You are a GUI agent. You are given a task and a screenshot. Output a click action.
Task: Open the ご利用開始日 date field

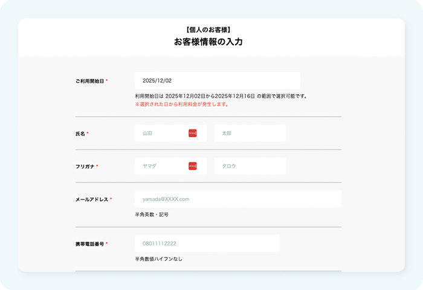217,80
